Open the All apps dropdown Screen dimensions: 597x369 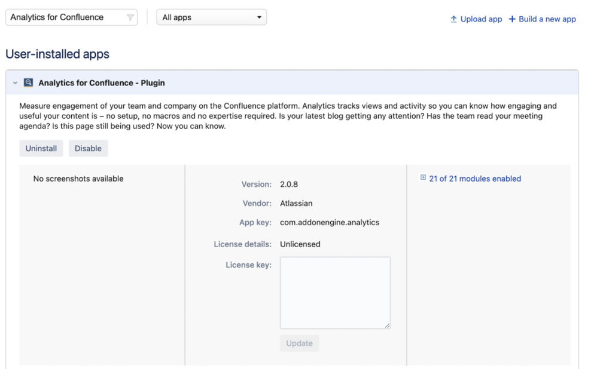pyautogui.click(x=211, y=17)
